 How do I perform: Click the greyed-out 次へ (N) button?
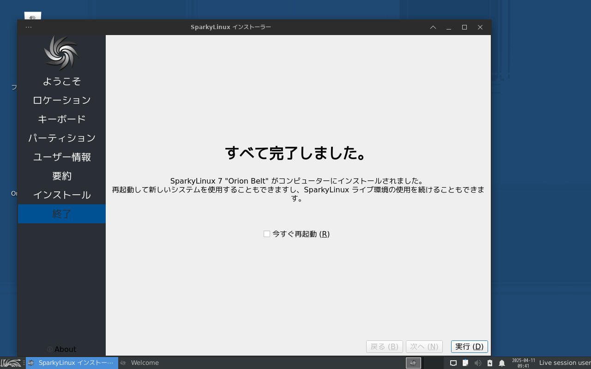coord(424,346)
